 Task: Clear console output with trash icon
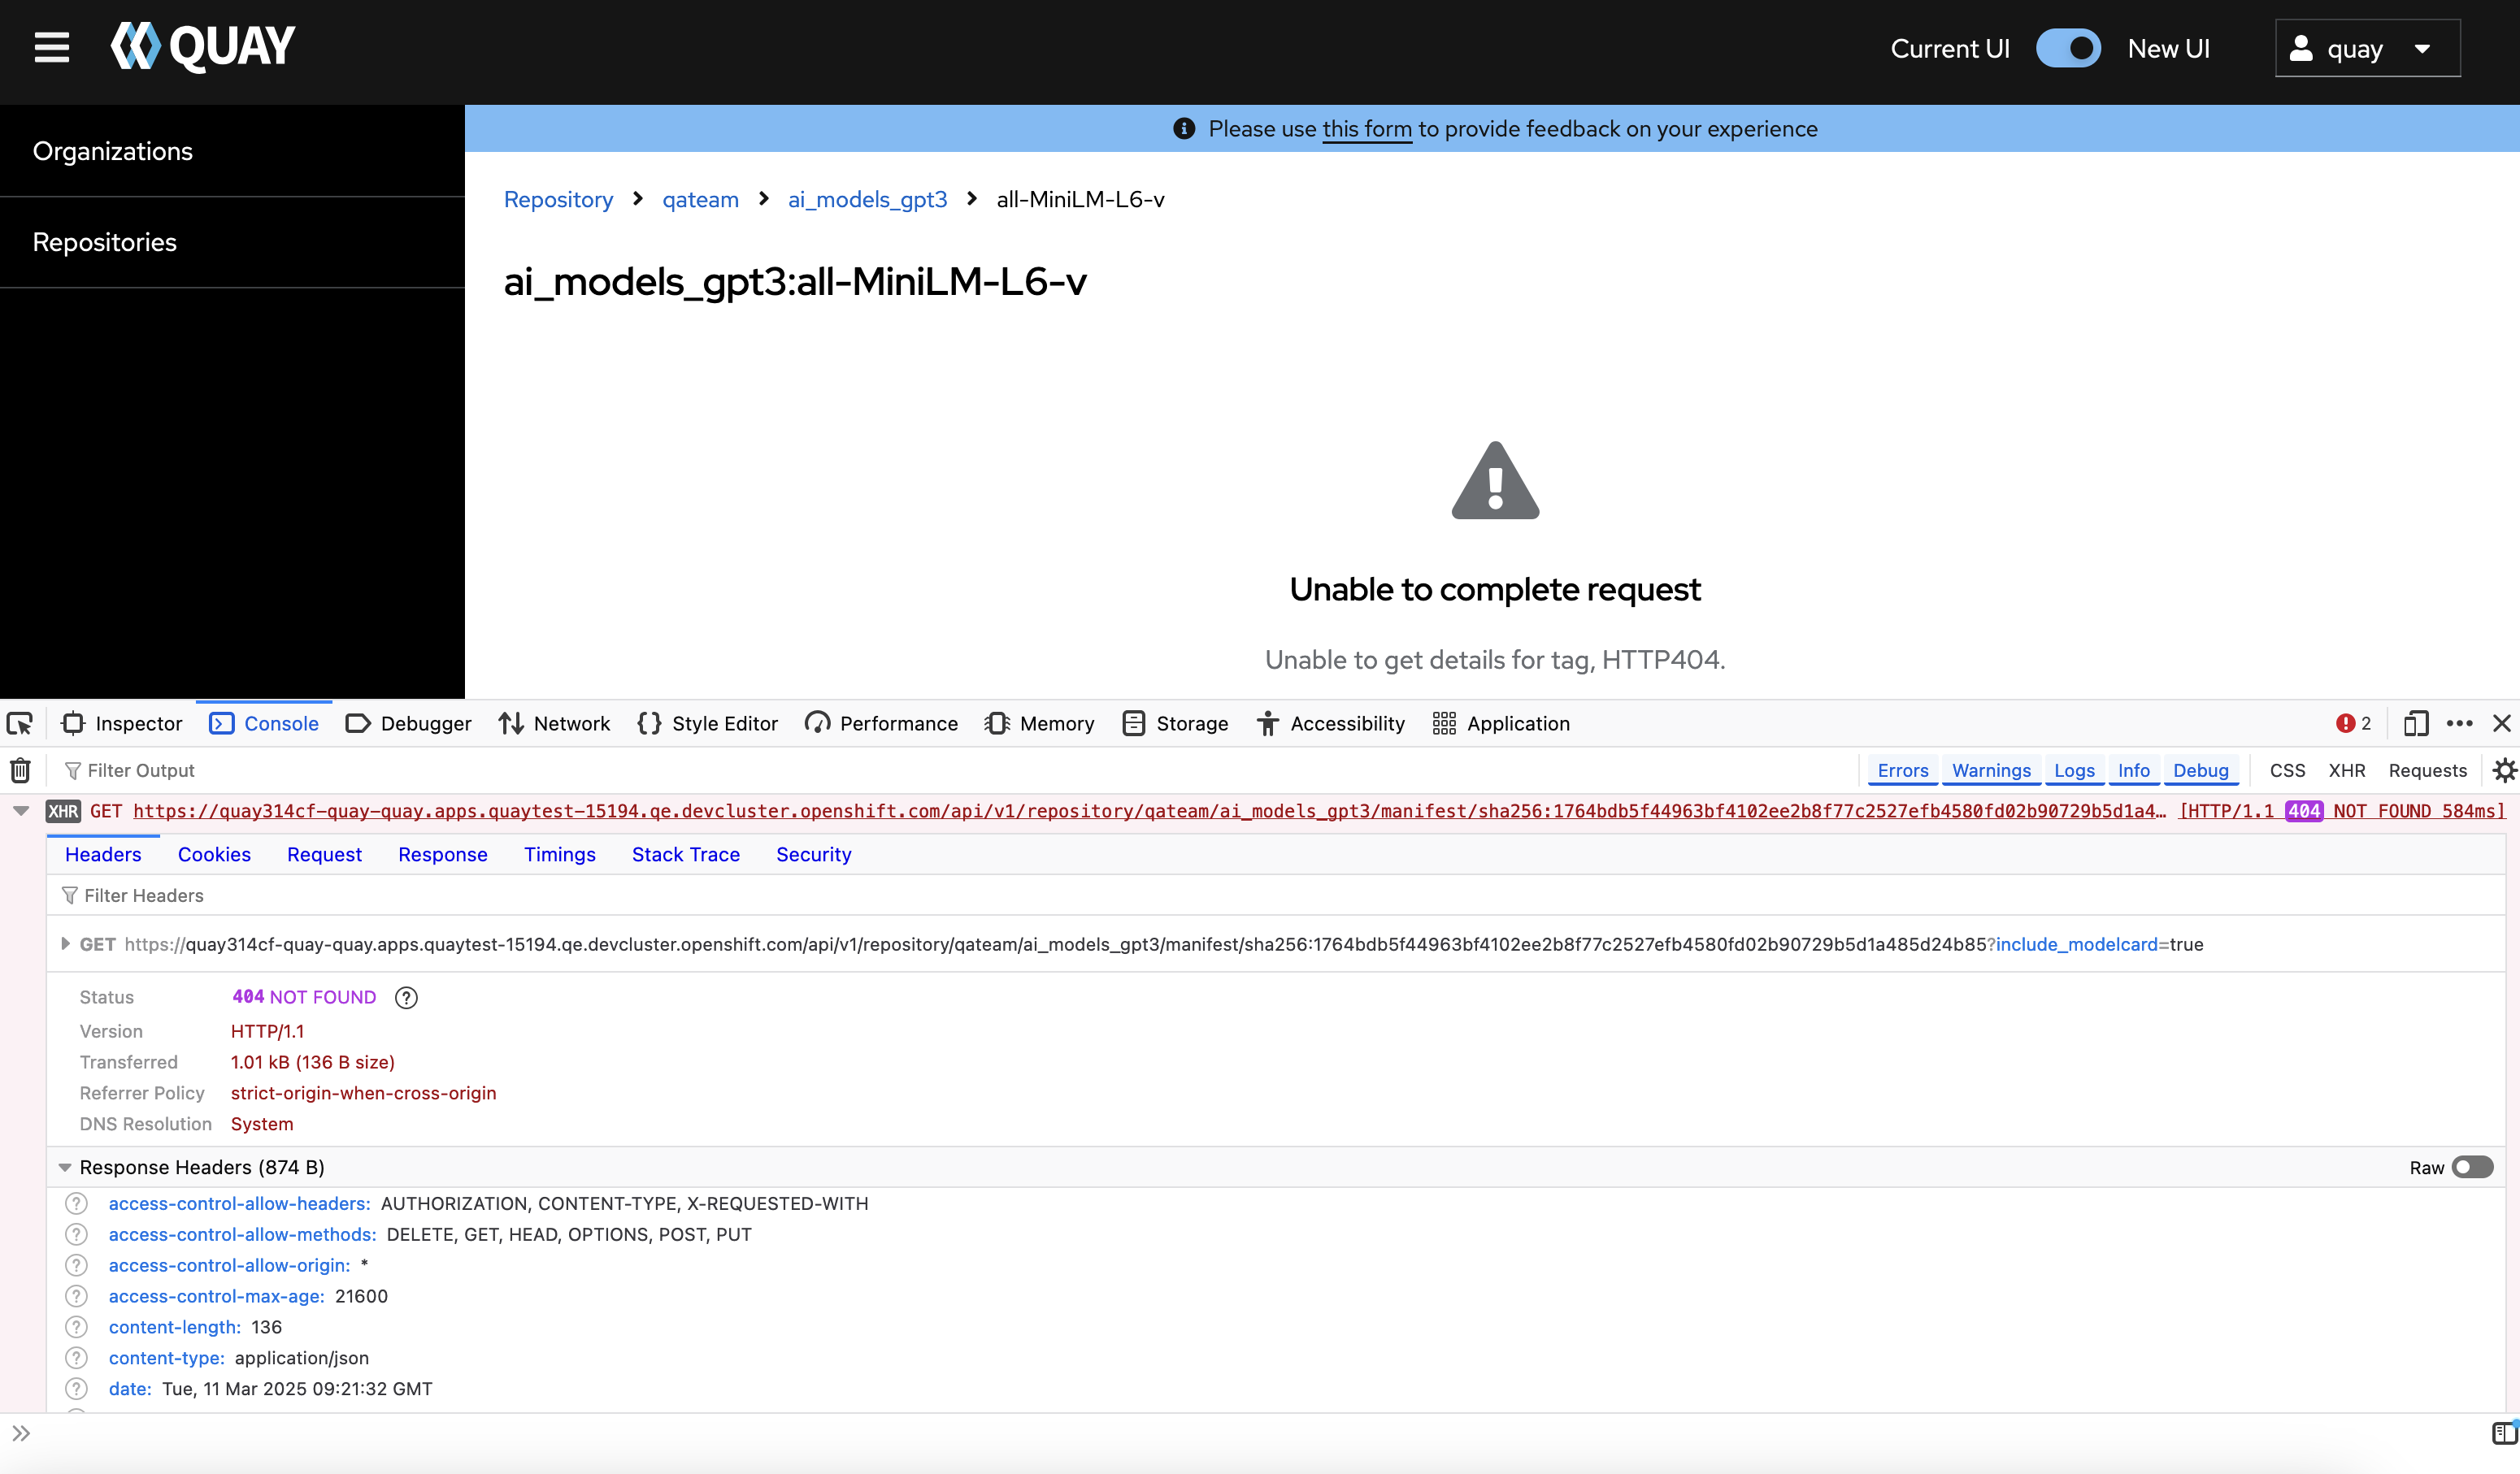coord(20,770)
